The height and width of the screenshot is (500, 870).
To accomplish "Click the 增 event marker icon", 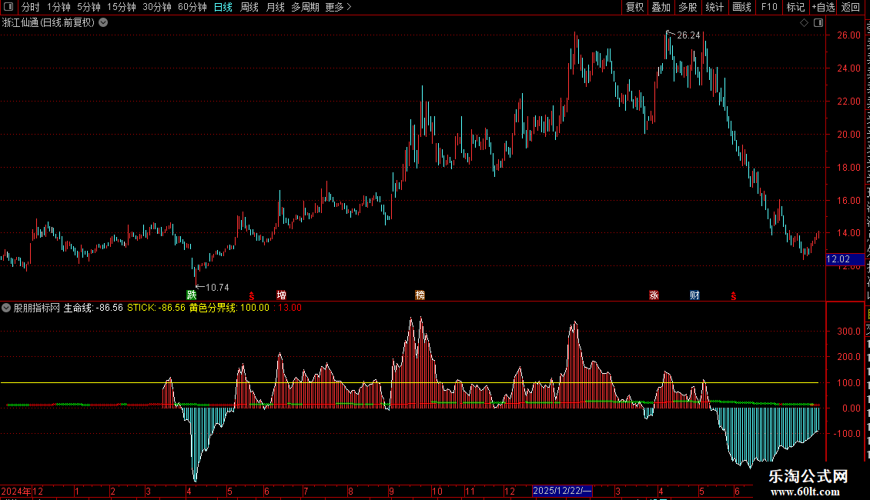I will click(281, 295).
